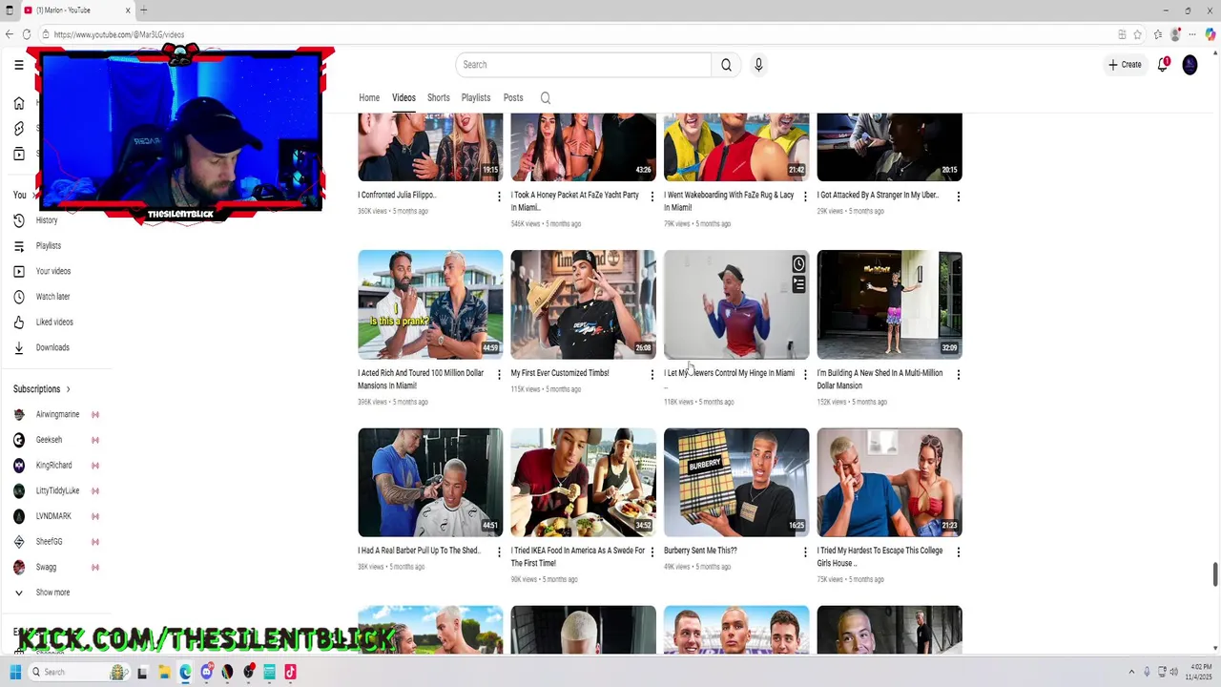The height and width of the screenshot is (687, 1221).
Task: Switch to the Posts tab
Action: tap(513, 98)
